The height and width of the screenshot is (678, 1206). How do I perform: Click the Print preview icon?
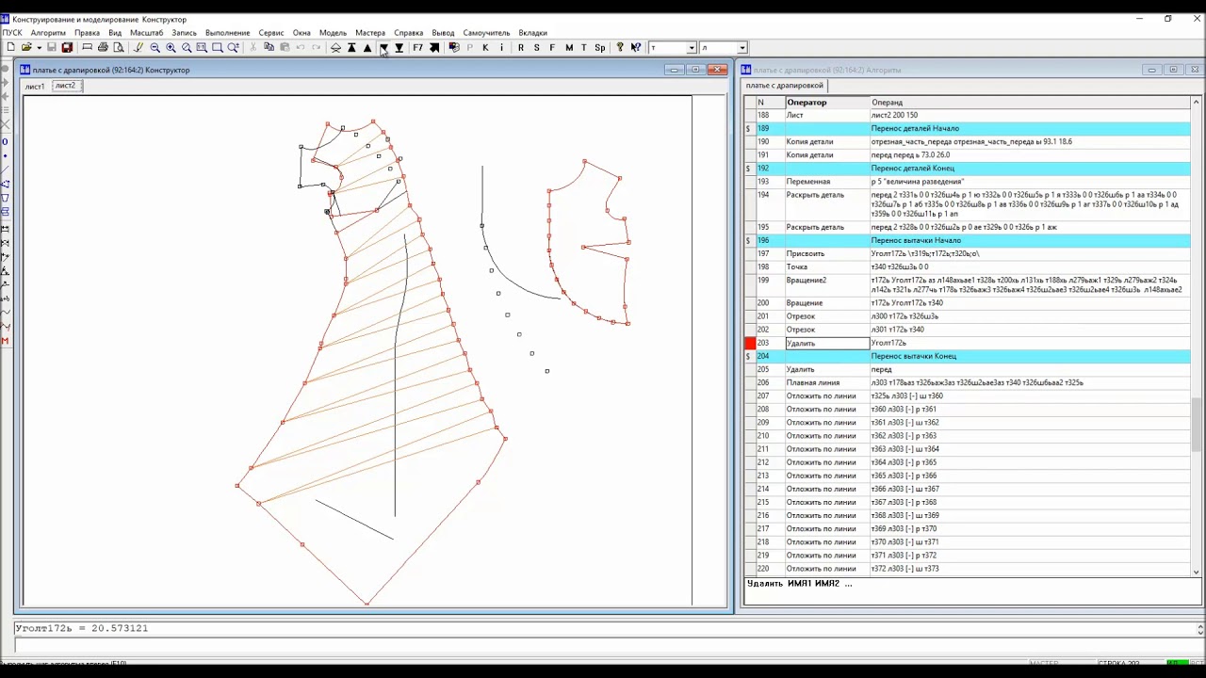119,47
